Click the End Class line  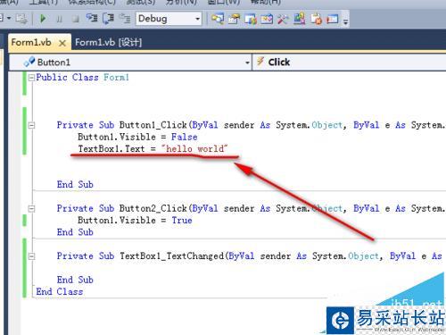[x=60, y=291]
